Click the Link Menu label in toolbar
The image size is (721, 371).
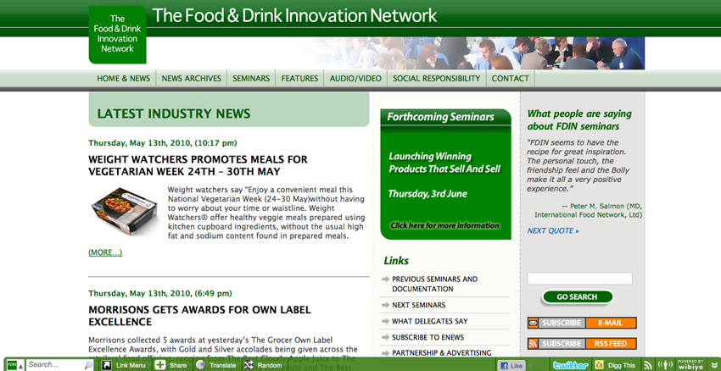click(x=131, y=365)
